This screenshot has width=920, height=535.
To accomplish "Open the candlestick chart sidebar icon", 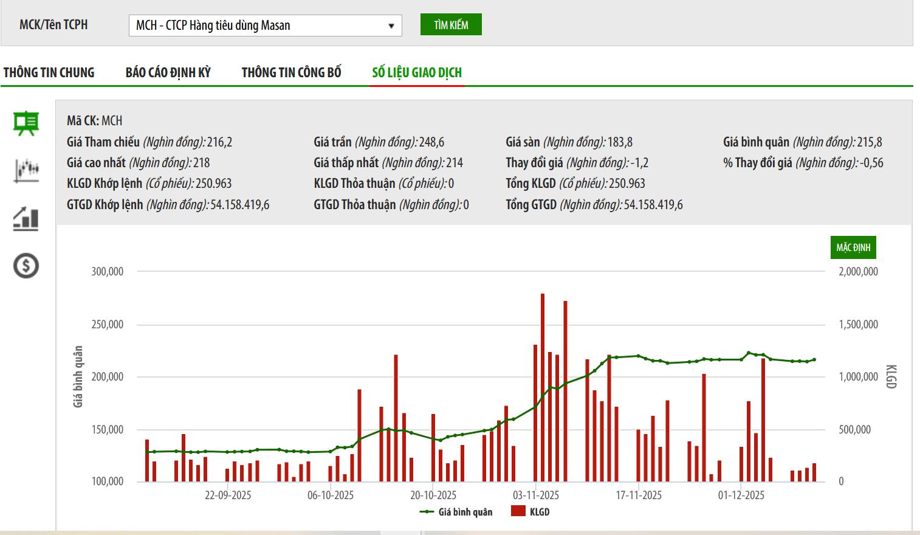I will coord(26,170).
